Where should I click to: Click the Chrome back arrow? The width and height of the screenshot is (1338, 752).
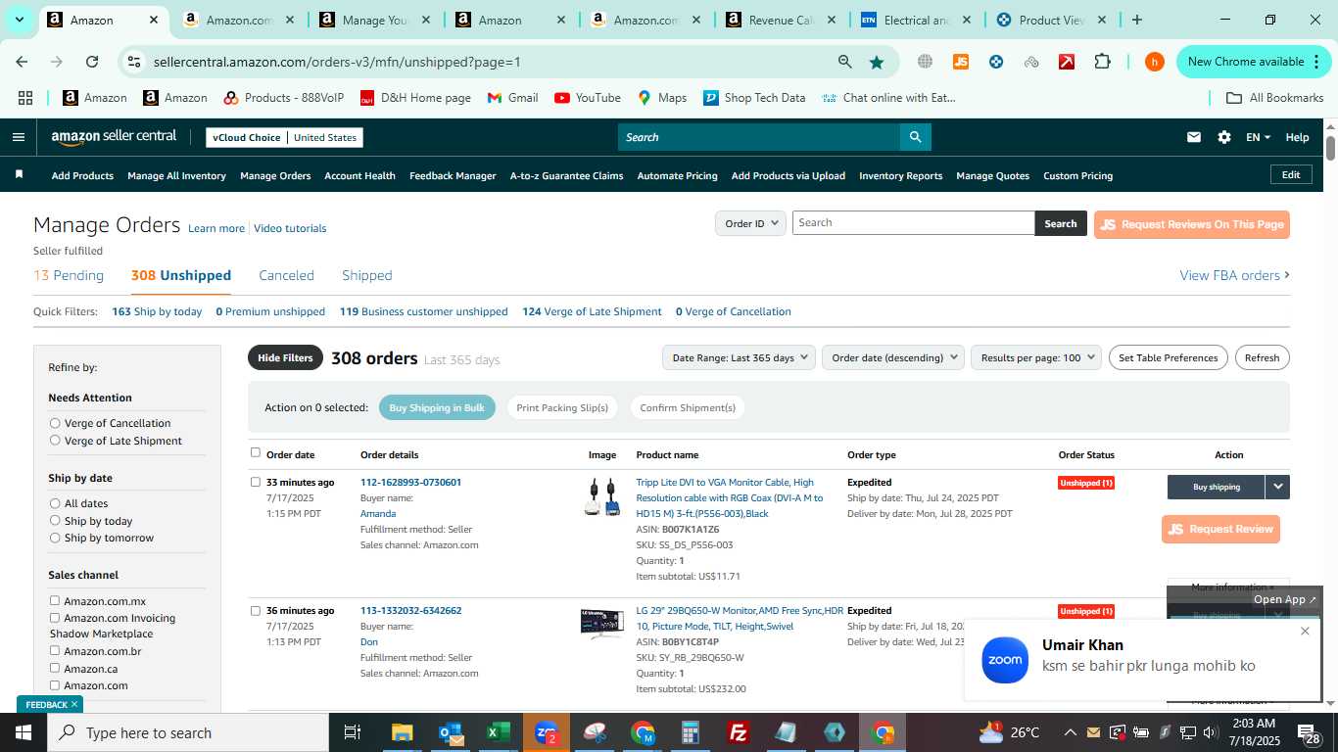click(x=22, y=62)
